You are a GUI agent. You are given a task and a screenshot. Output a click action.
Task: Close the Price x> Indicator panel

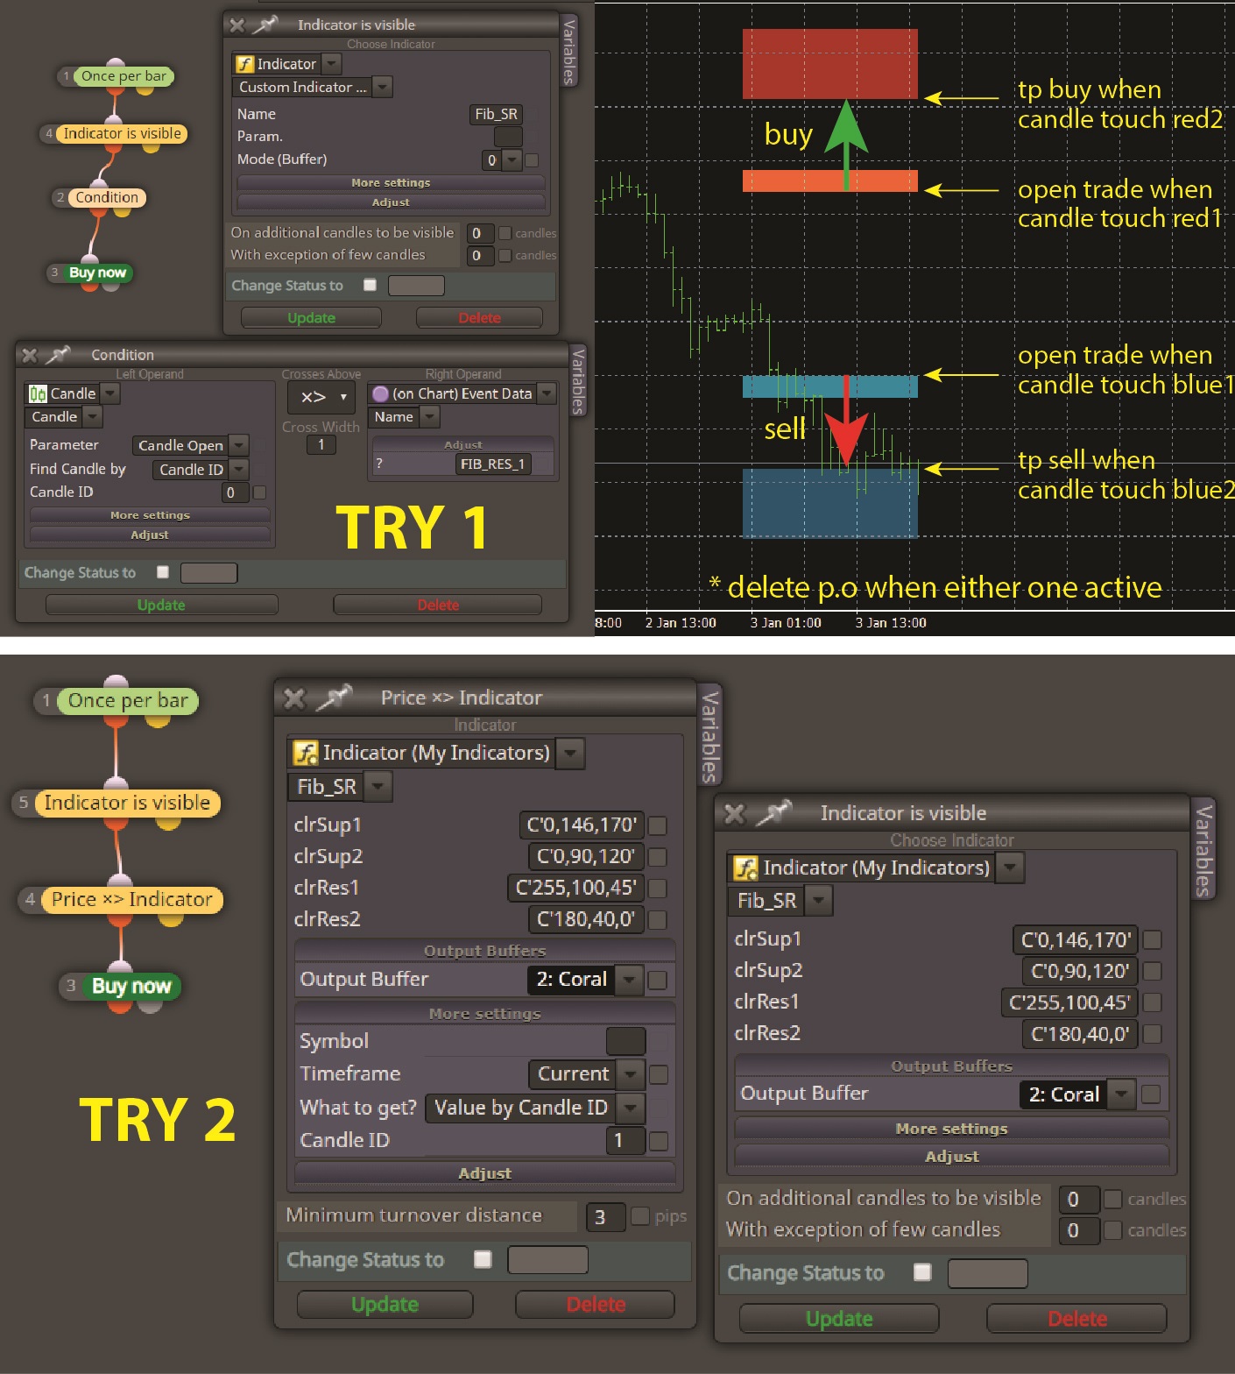pyautogui.click(x=295, y=698)
